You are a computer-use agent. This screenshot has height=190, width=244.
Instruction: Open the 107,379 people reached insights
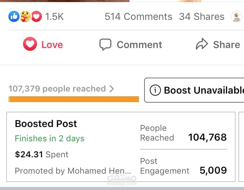(57, 89)
